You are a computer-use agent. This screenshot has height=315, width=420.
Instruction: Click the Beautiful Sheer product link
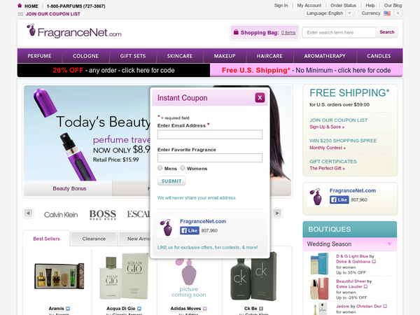coord(351,281)
